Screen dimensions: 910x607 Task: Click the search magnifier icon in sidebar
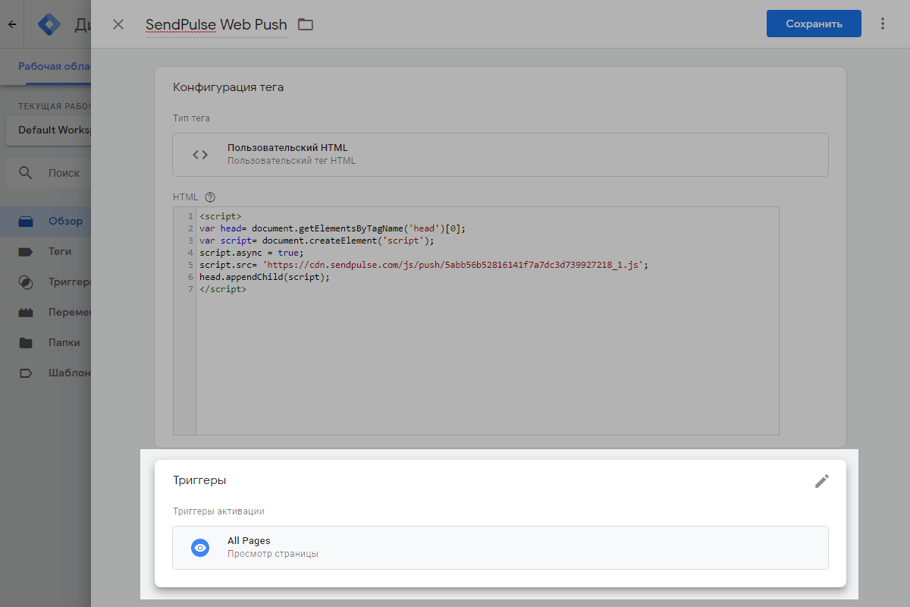pyautogui.click(x=26, y=173)
